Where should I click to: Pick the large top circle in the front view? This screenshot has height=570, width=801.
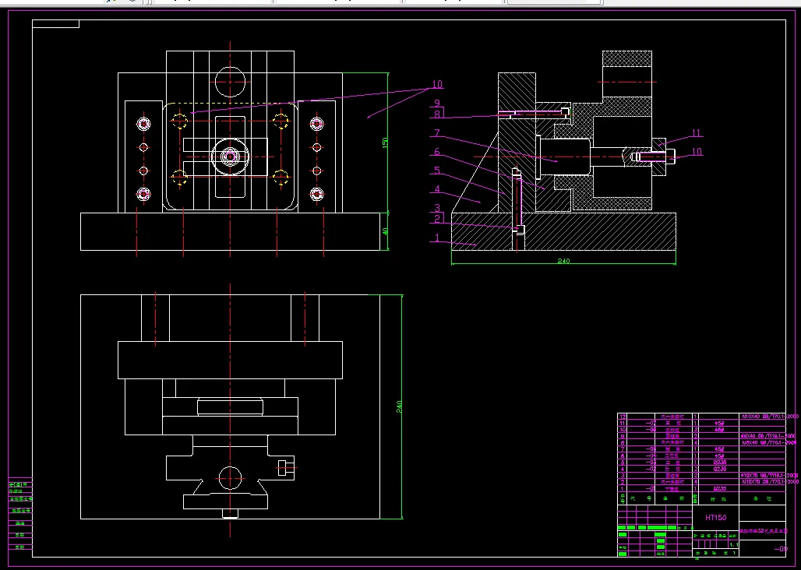coord(230,82)
